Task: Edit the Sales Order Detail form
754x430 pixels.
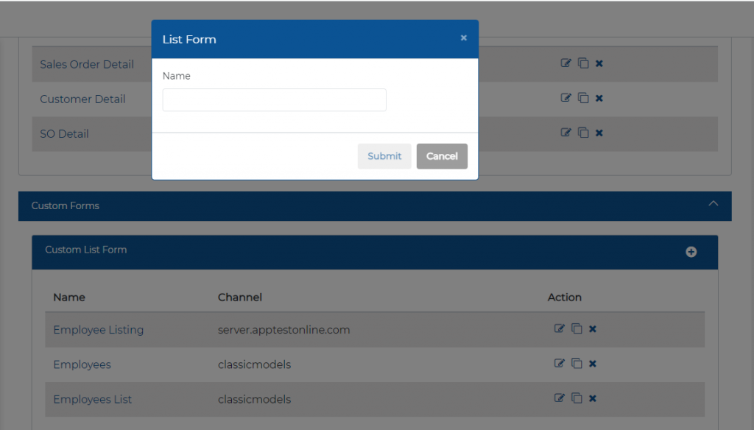Action: click(566, 63)
